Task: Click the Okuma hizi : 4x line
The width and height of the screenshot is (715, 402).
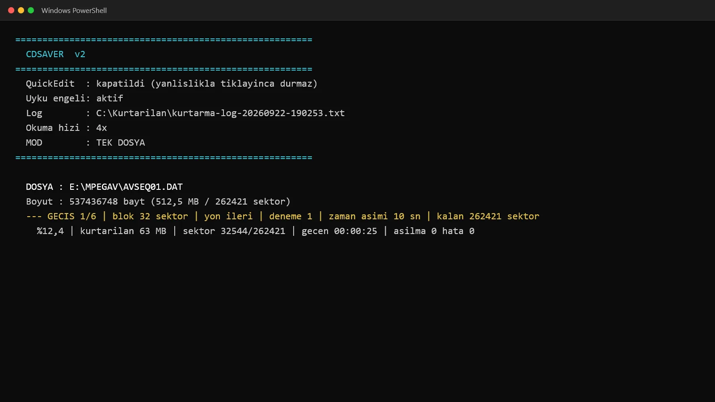Action: point(66,128)
